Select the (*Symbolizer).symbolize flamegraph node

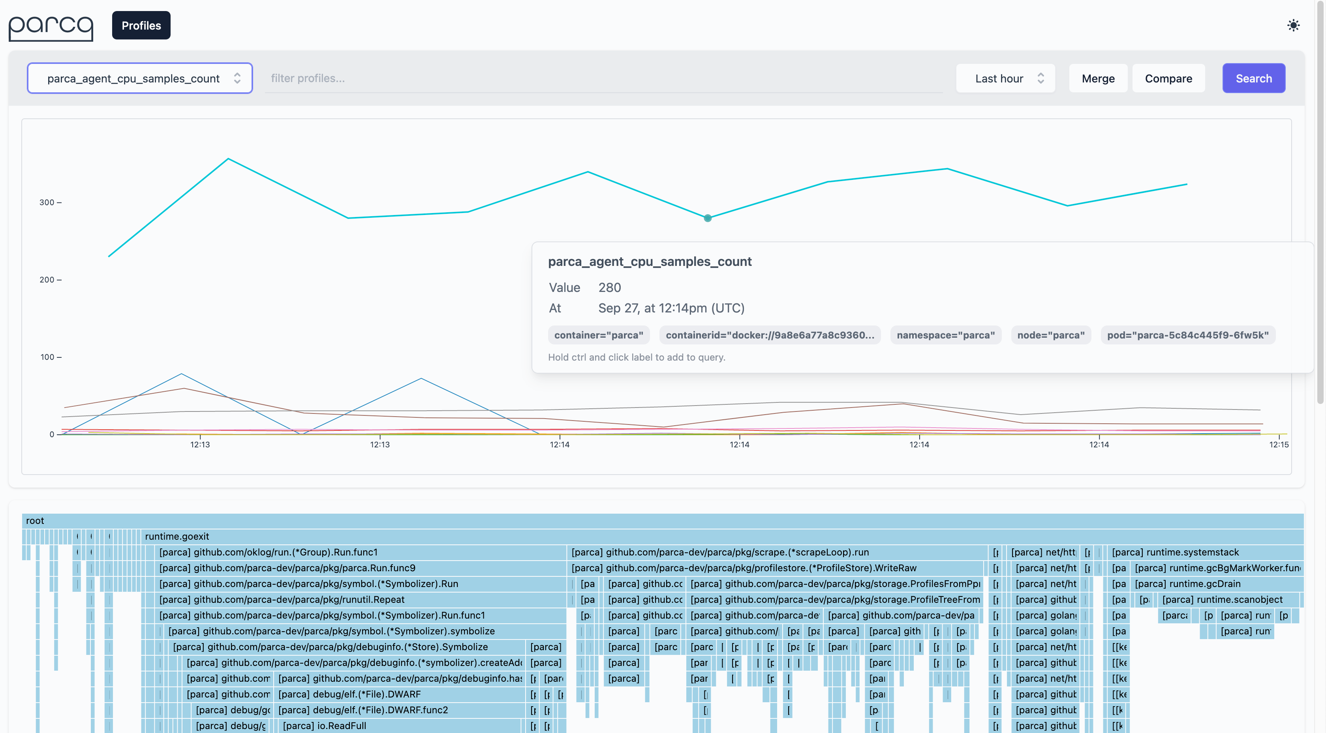364,631
